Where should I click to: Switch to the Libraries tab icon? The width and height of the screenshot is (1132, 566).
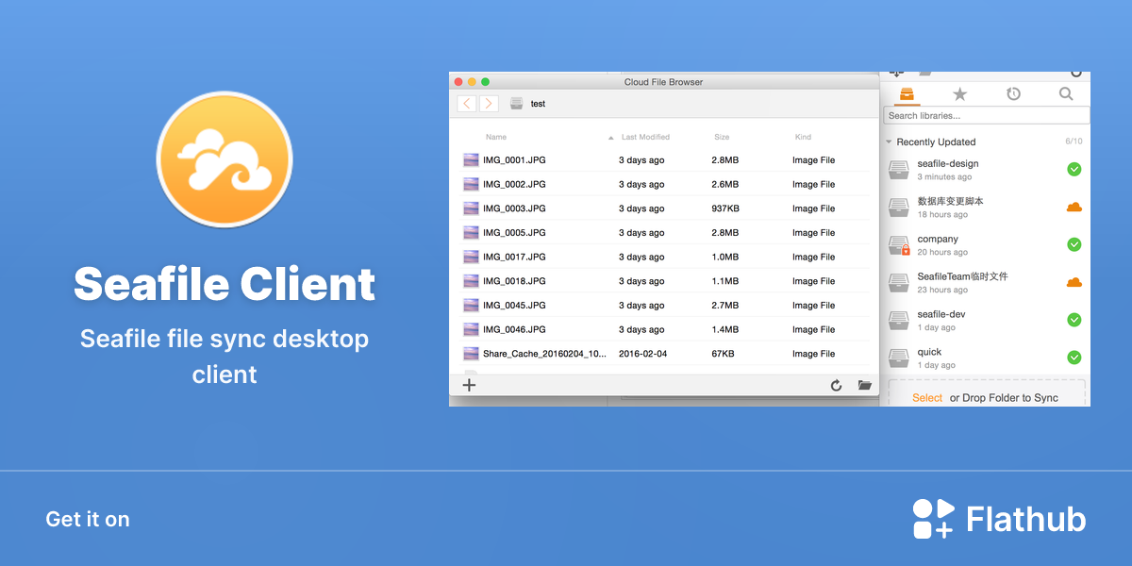pyautogui.click(x=907, y=93)
